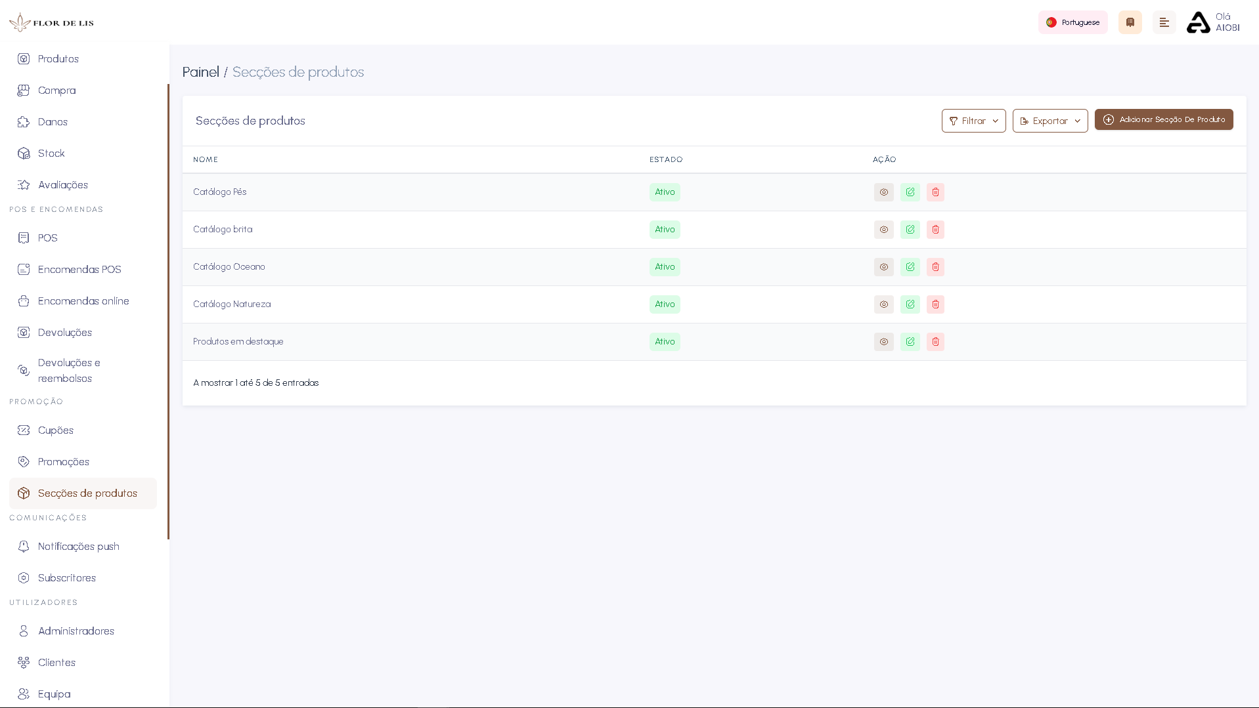Viewport: 1259px width, 708px height.
Task: Navigate to Painel breadcrumb
Action: tap(200, 72)
